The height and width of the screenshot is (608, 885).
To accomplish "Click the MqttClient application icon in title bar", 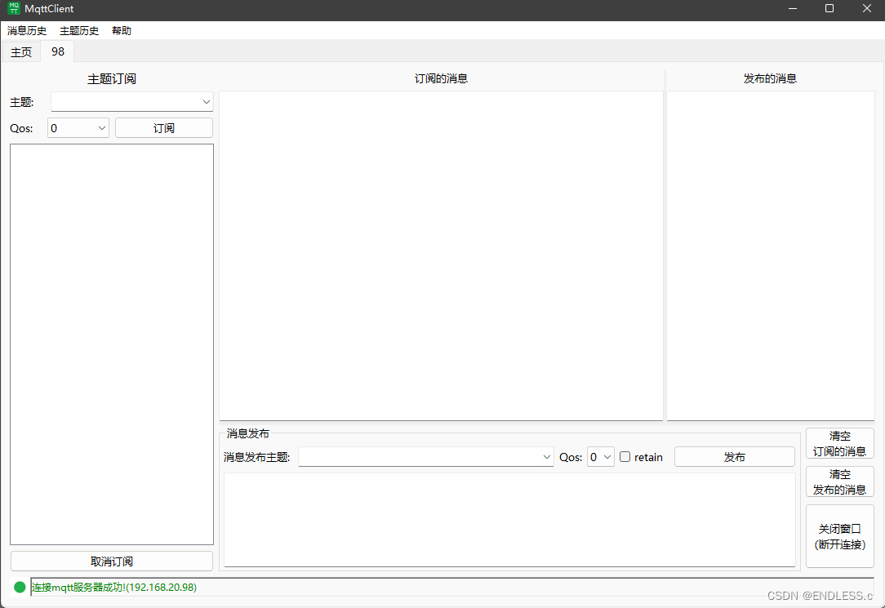I will pyautogui.click(x=11, y=8).
